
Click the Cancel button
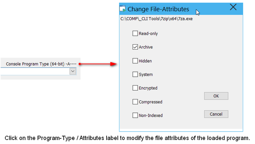pos(216,114)
